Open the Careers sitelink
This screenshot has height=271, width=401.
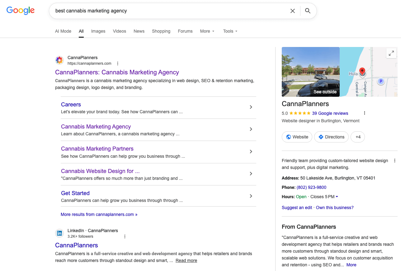[x=71, y=105]
